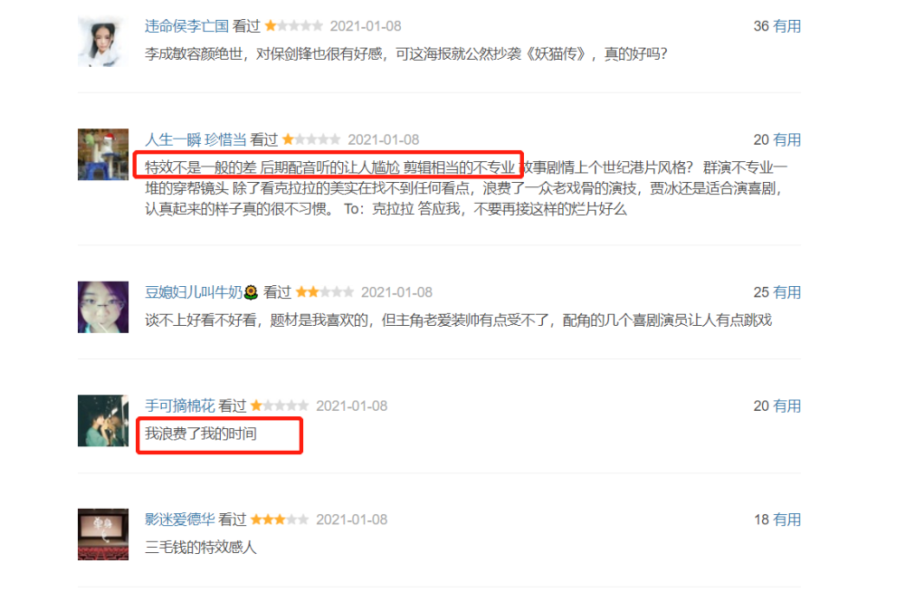Open user 手可摘棉花 profile link
Screen dimensions: 905x592
179,406
